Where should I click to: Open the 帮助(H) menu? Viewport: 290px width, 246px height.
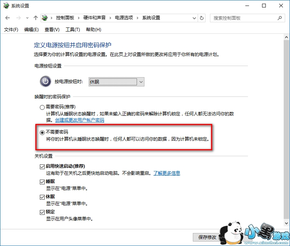pyautogui.click(x=93, y=29)
